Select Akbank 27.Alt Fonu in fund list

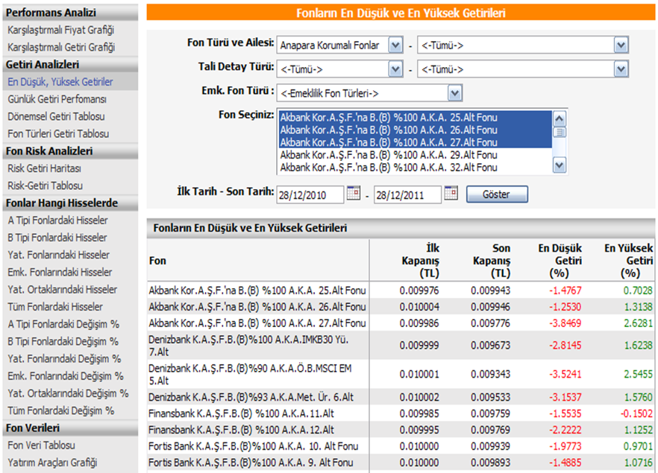tap(416, 142)
